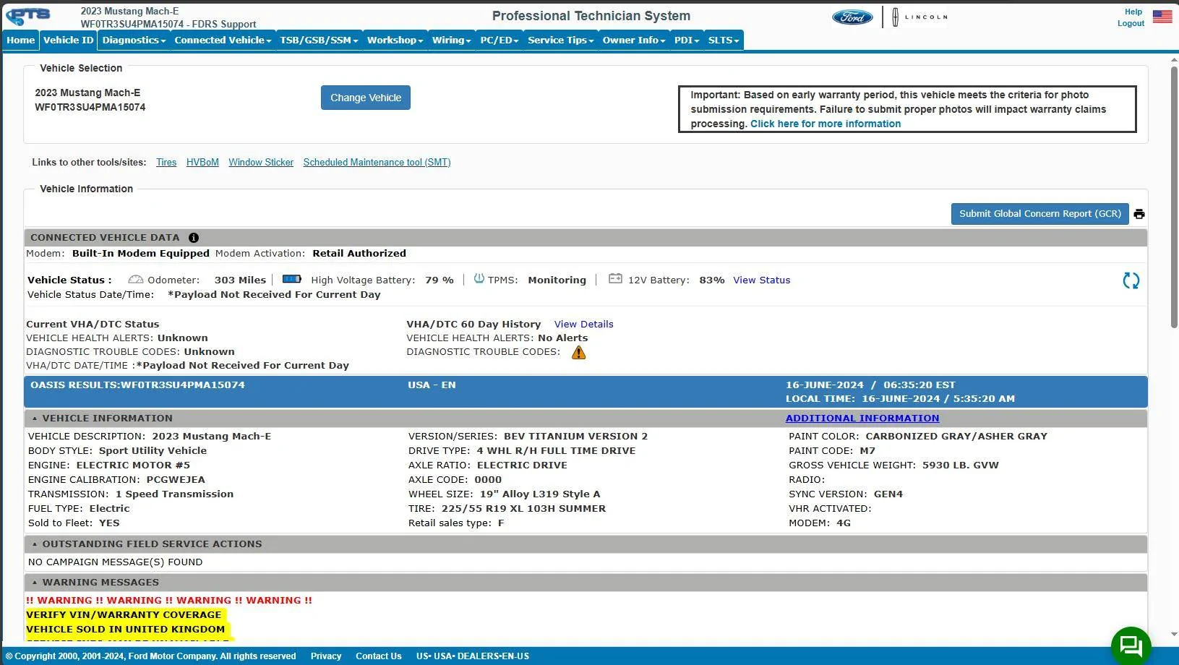Click the high voltage battery icon
The height and width of the screenshot is (665, 1179).
pyautogui.click(x=292, y=279)
